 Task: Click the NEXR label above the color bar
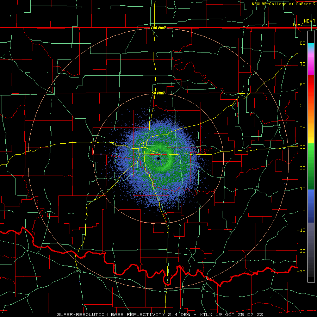point(310,21)
